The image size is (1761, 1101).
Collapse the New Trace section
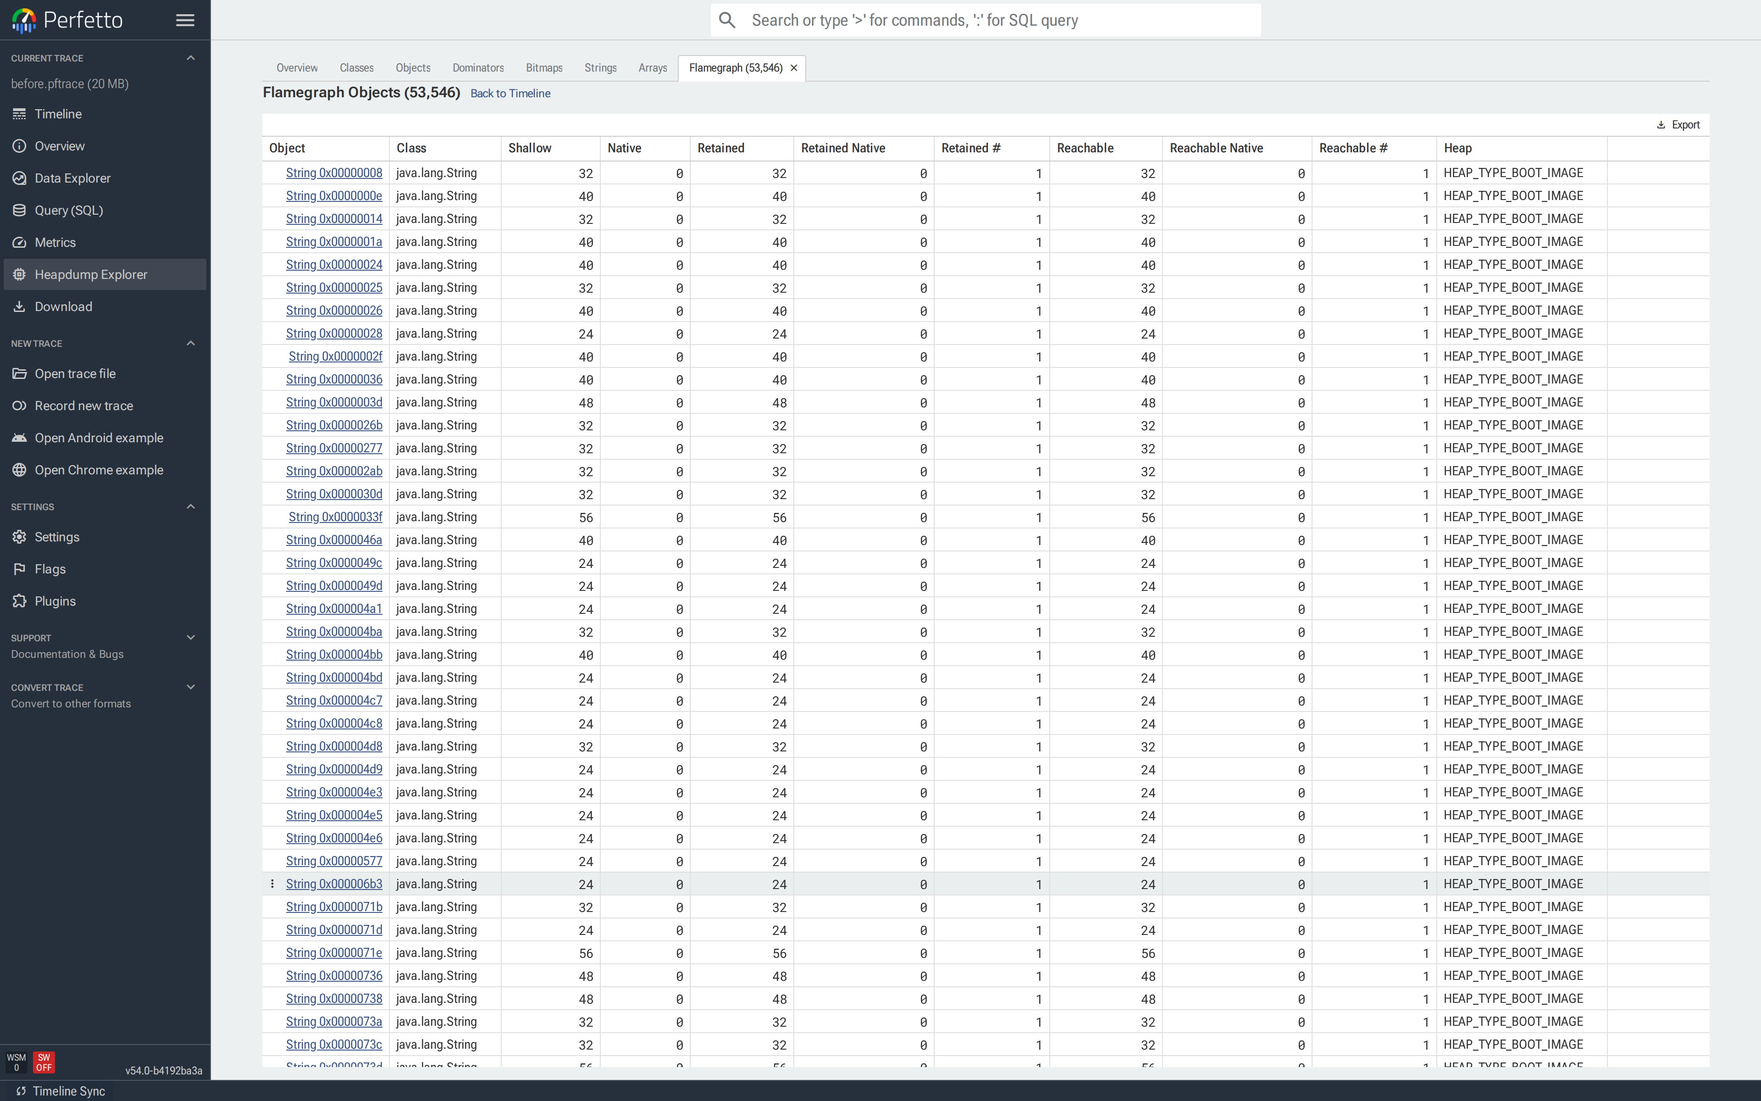click(x=191, y=344)
